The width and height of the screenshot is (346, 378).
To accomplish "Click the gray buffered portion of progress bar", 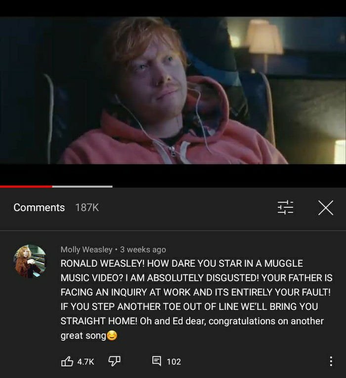I will click(x=82, y=187).
